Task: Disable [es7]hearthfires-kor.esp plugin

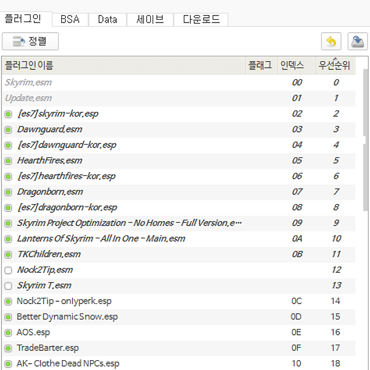Action: coord(8,176)
